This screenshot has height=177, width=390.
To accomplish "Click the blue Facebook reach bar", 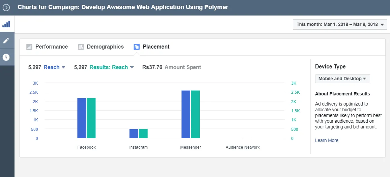I will [x=82, y=118].
